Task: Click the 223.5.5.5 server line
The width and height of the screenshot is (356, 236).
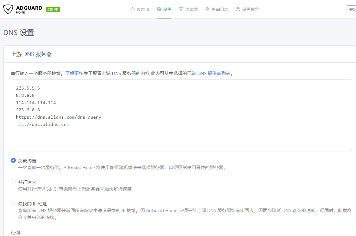Action: 28,88
